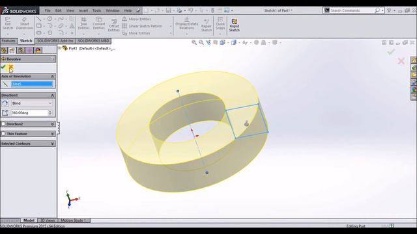Accept the Revolve with the green checkmark
The width and height of the screenshot is (417, 234).
pos(3,67)
